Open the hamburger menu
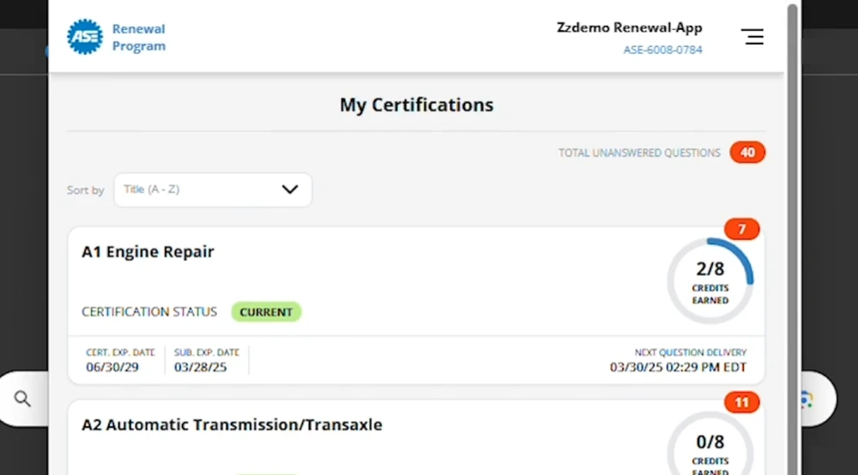Image resolution: width=858 pixels, height=475 pixels. click(x=752, y=37)
